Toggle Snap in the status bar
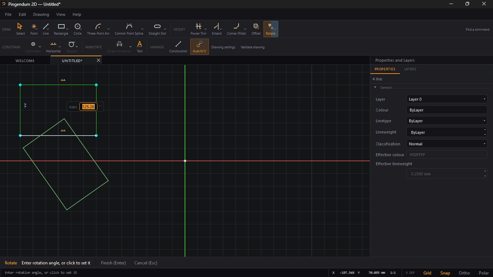 coord(445,273)
